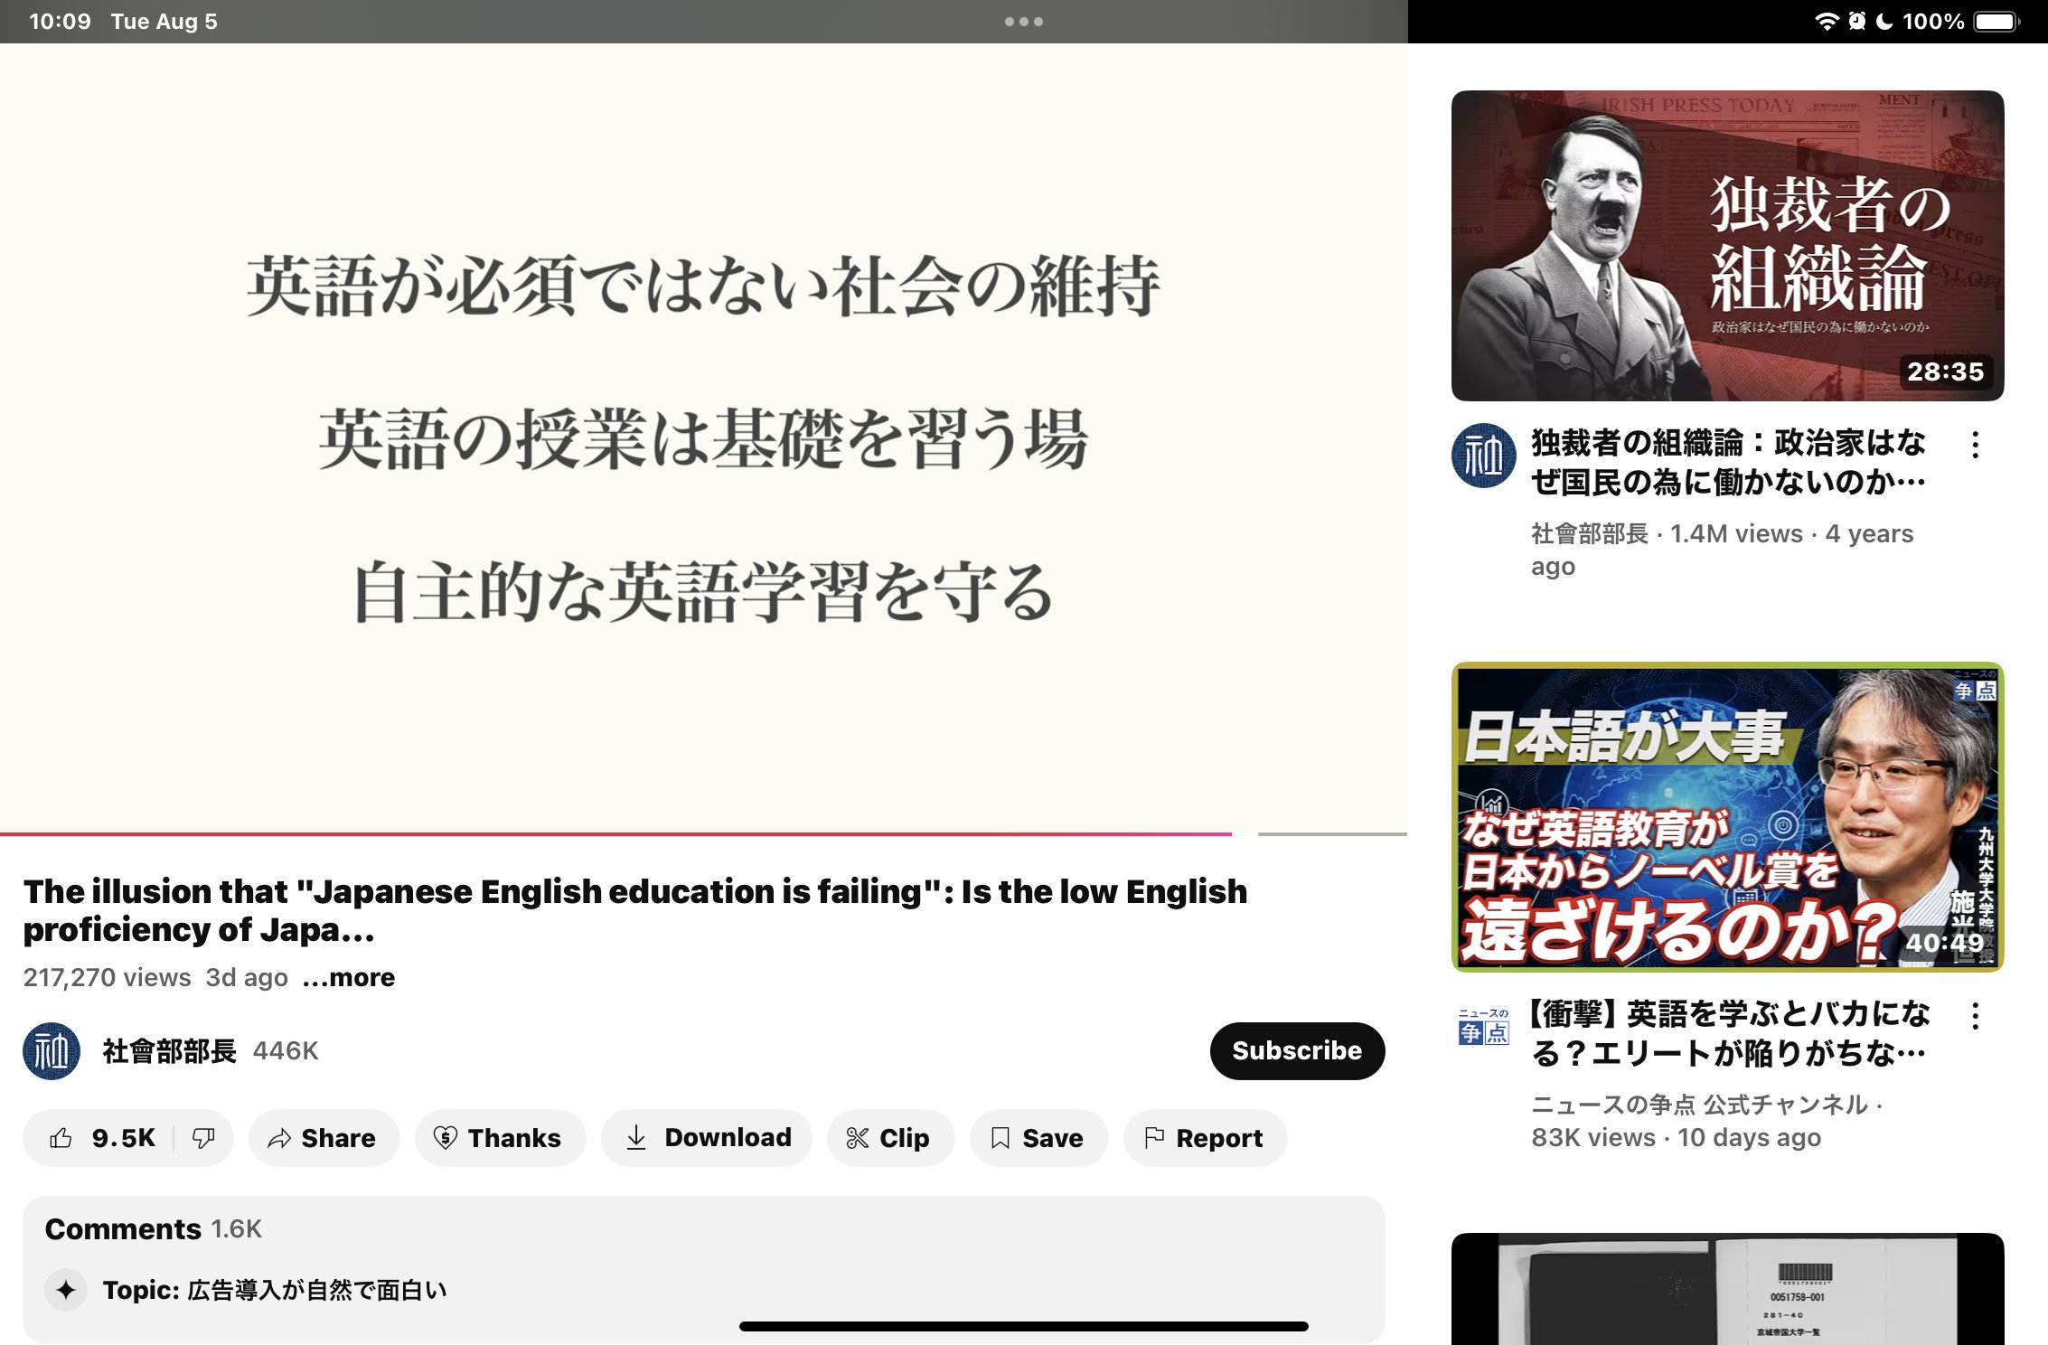Tap the thumbs-down dislike icon
The image size is (2048, 1345).
point(203,1138)
